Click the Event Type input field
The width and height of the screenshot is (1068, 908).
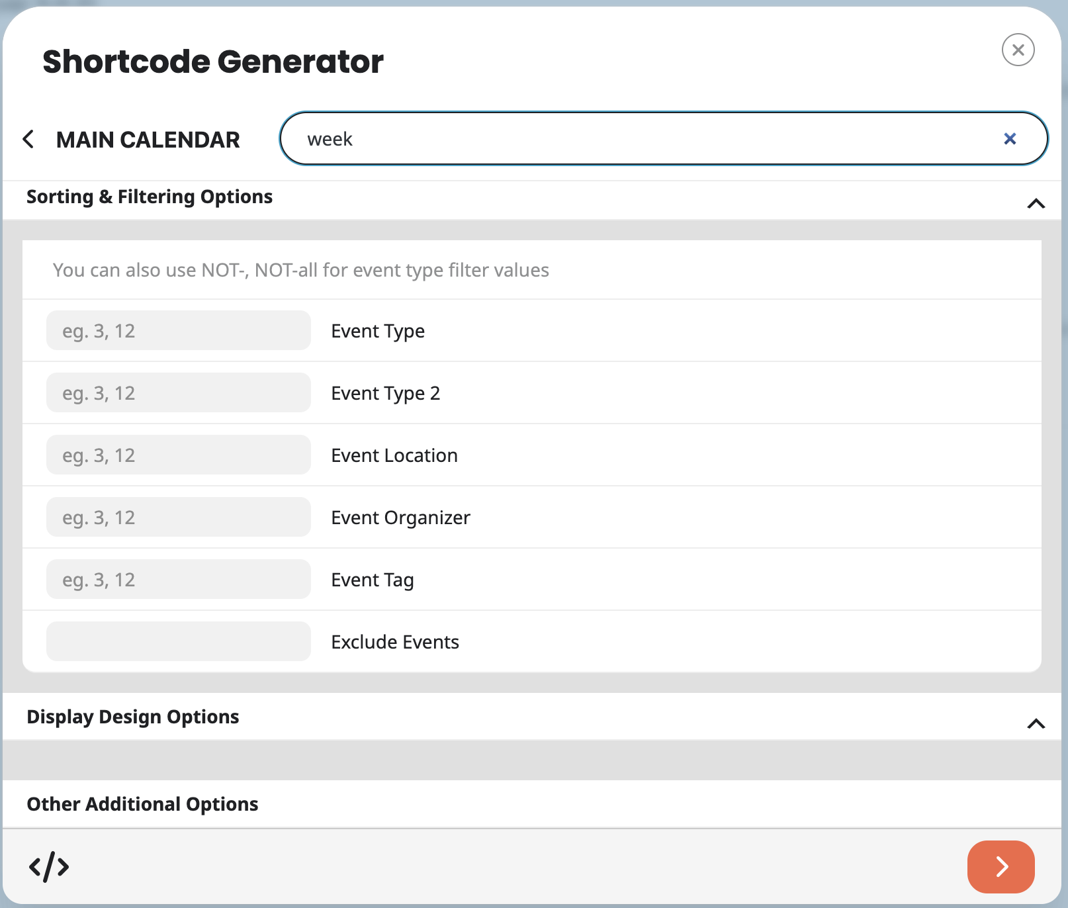point(178,330)
